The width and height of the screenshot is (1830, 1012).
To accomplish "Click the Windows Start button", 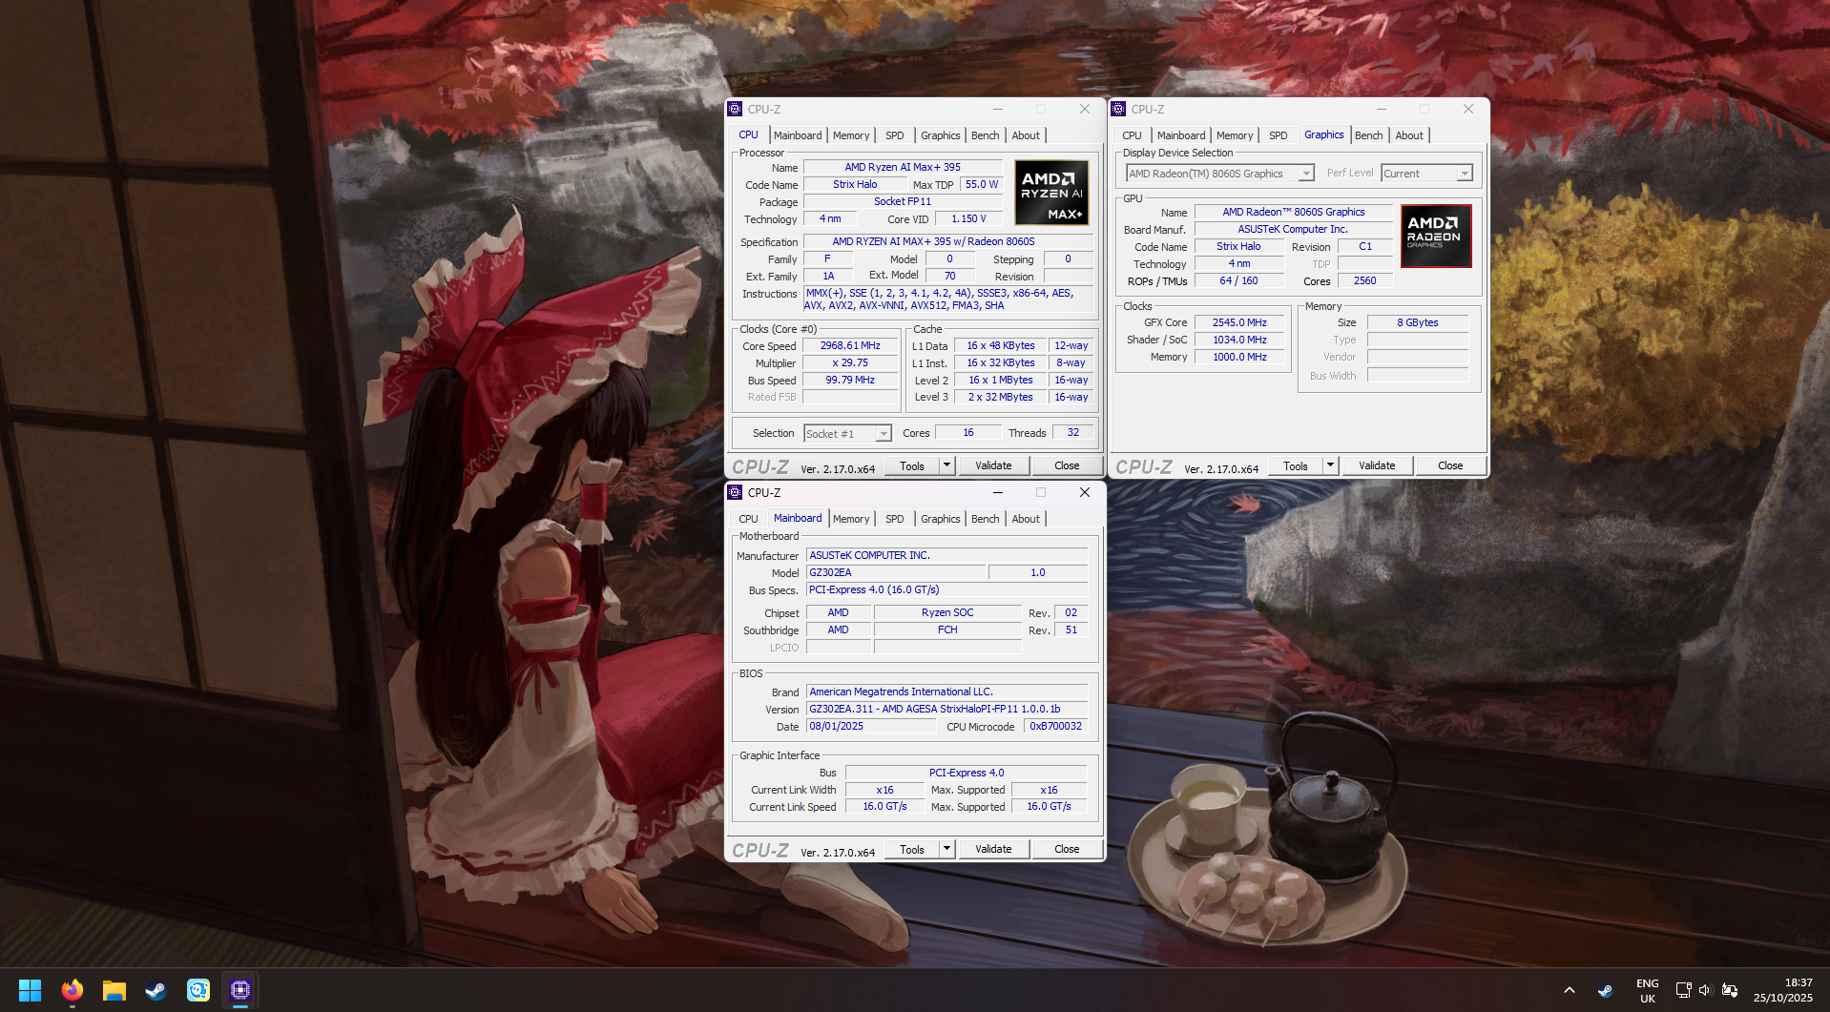I will tap(31, 990).
